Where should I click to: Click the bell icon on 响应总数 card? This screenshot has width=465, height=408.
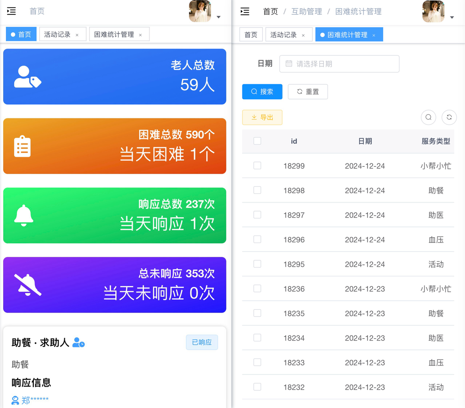24,215
